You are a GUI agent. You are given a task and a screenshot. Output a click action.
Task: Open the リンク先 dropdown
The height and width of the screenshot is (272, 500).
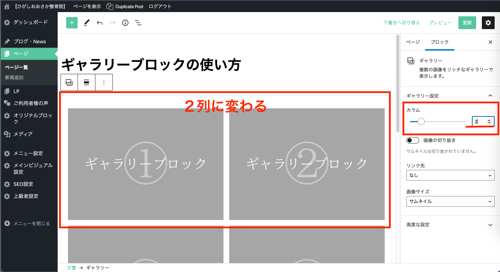450,175
